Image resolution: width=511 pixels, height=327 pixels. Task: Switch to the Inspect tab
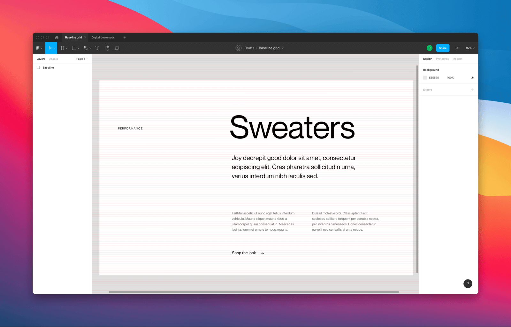tap(457, 59)
